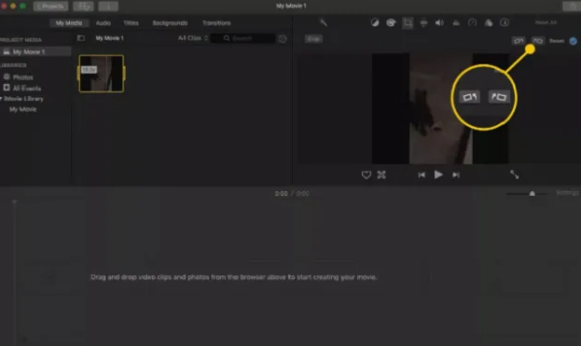Open the Stabilization camera tool
This screenshot has width=581, height=346.
point(424,22)
